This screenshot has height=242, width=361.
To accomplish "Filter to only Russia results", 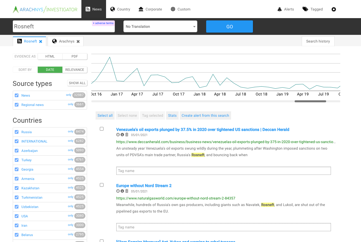I will pyautogui.click(x=71, y=131).
